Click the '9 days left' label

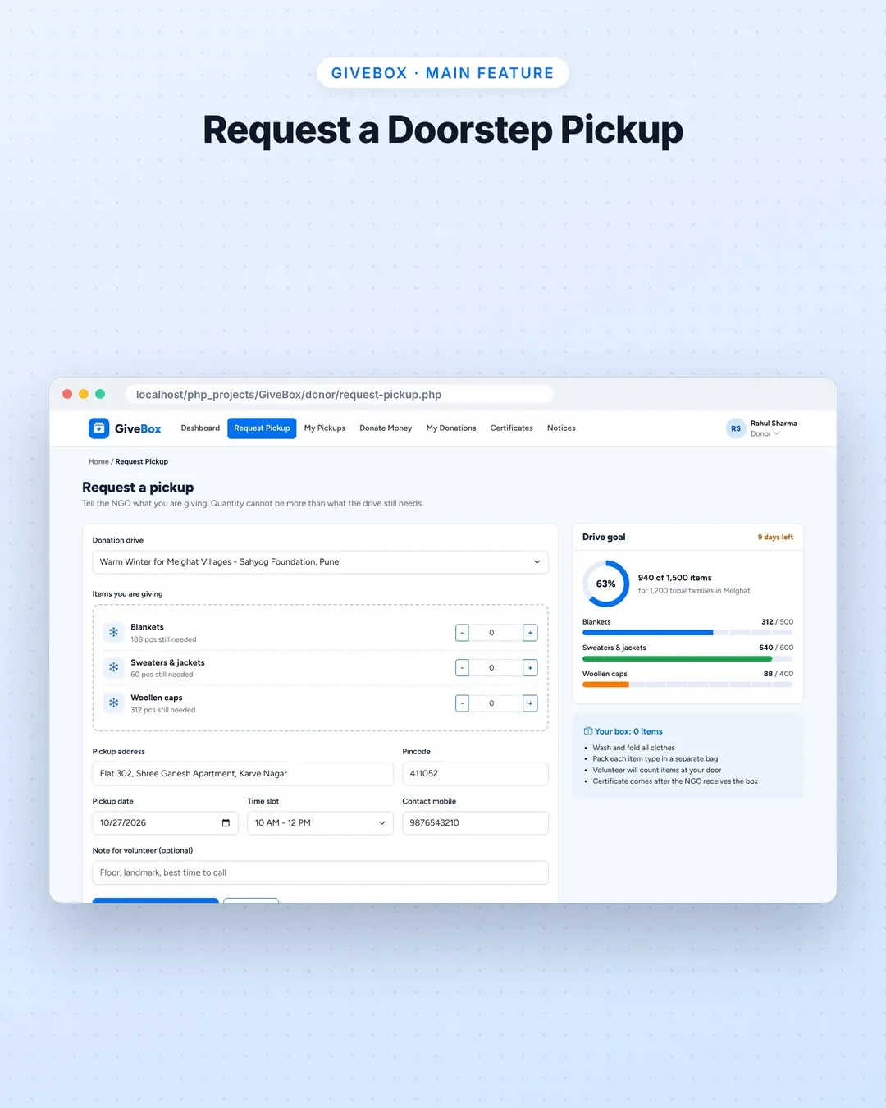[x=775, y=538]
